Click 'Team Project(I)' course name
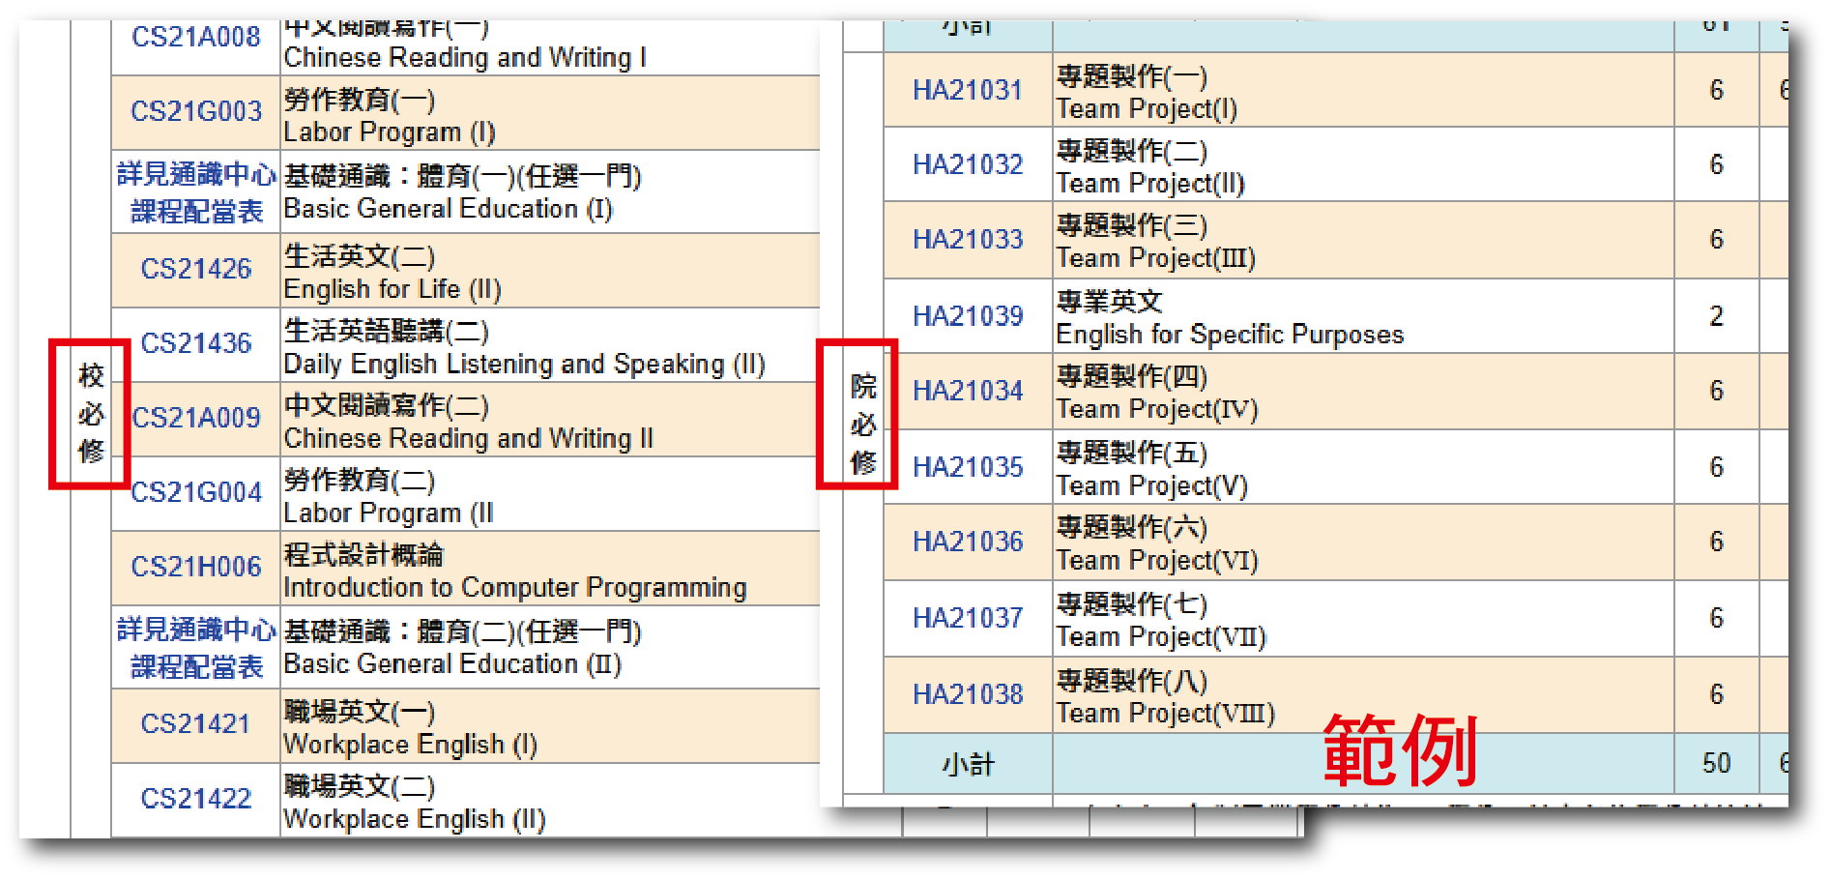Image resolution: width=1831 pixels, height=880 pixels. click(x=1147, y=109)
